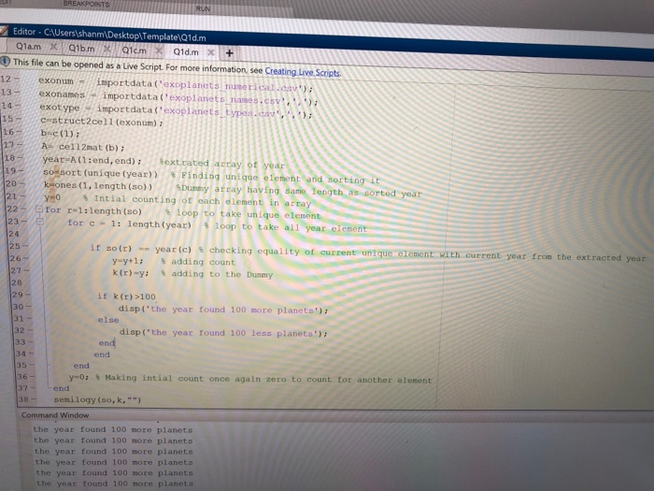Click the exonames importdata line
The image size is (654, 491).
(178, 97)
